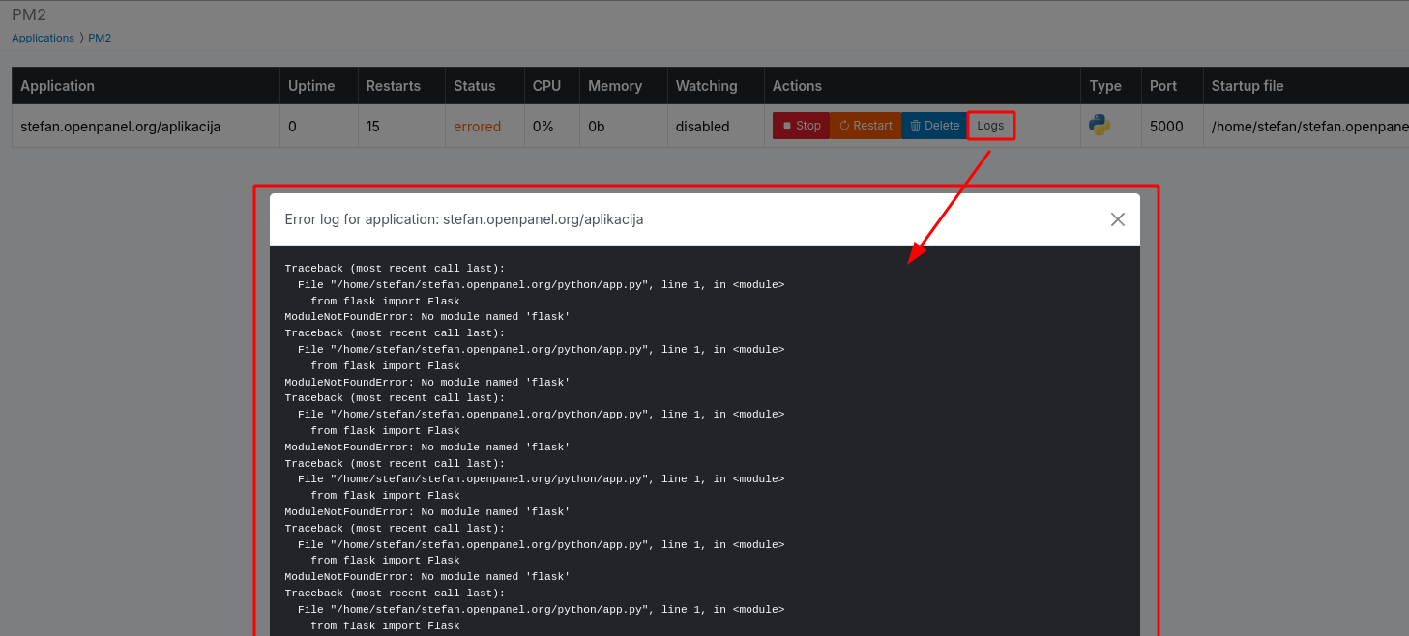Select the CPU column header
The image size is (1409, 636).
[x=552, y=85]
